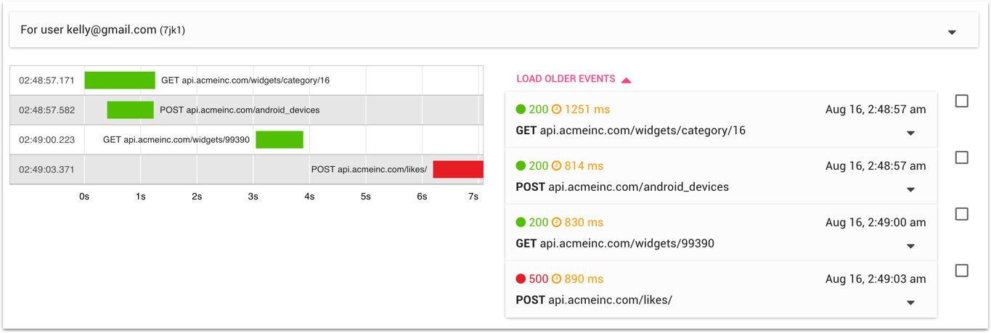Image resolution: width=991 pixels, height=333 pixels.
Task: Check the box for POST likes event
Action: (x=961, y=271)
